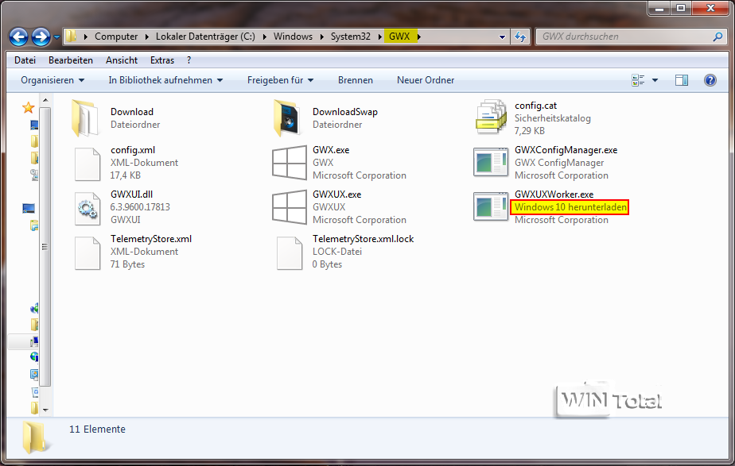Go to the Windows breadcrumb

point(293,37)
